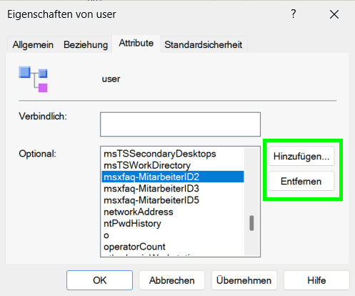Confirm with the OK button
The width and height of the screenshot is (355, 296).
99,280
